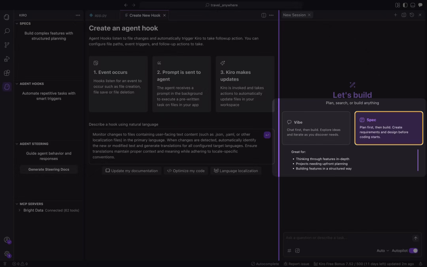Open the travel_anywhere command search bar

pyautogui.click(x=221, y=5)
